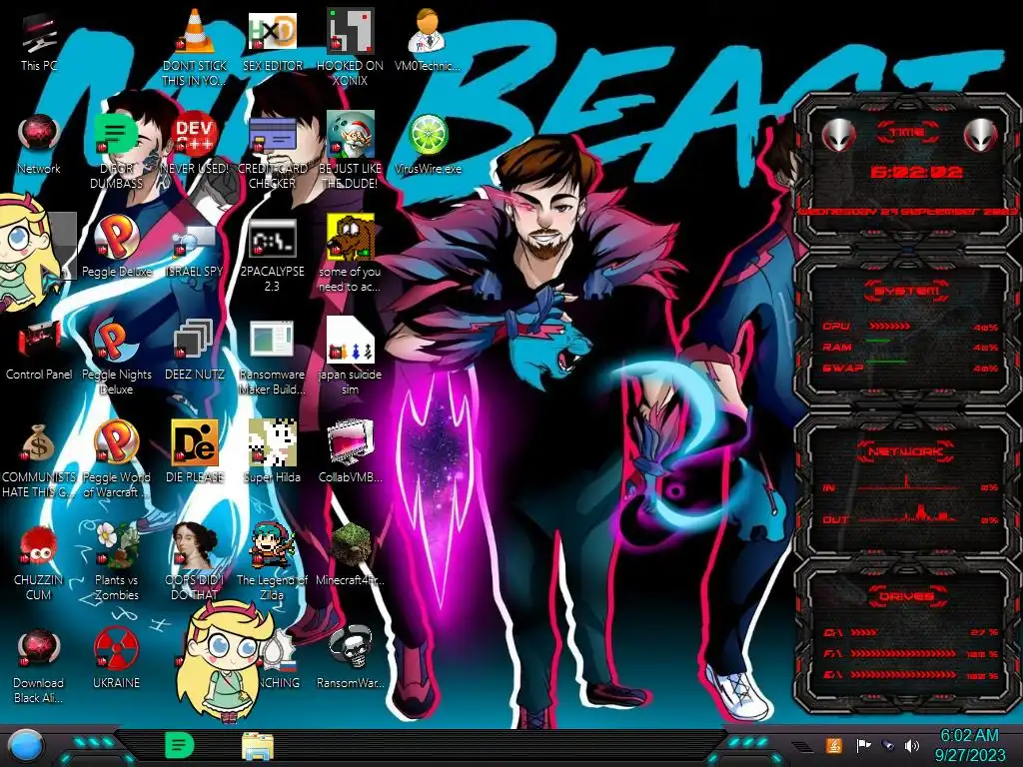Click the NETWORK widget header
Image resolution: width=1023 pixels, height=767 pixels.
[906, 451]
